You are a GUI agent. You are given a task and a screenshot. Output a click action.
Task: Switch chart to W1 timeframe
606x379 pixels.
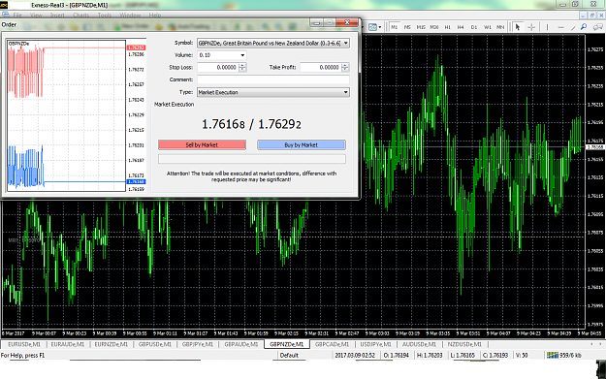[x=488, y=27]
